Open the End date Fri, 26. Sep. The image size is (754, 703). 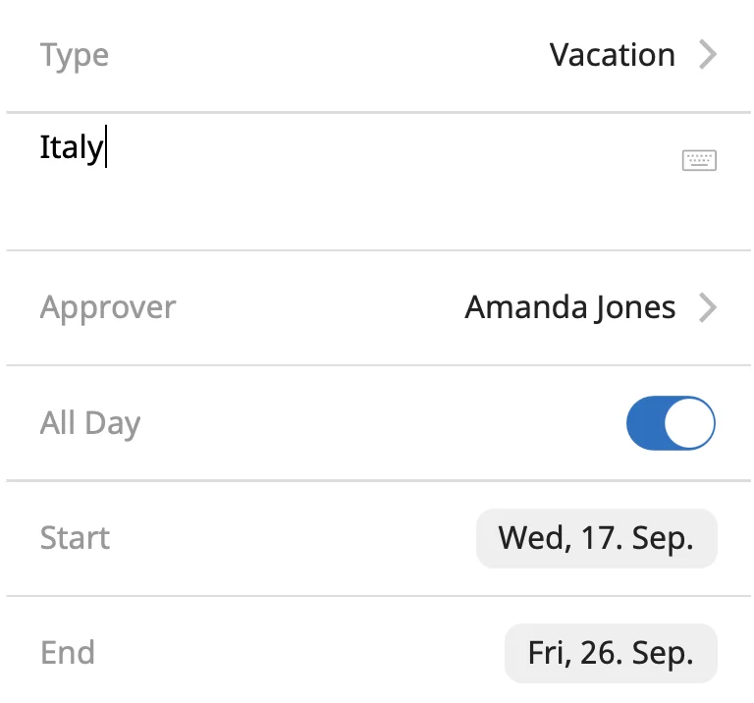611,653
